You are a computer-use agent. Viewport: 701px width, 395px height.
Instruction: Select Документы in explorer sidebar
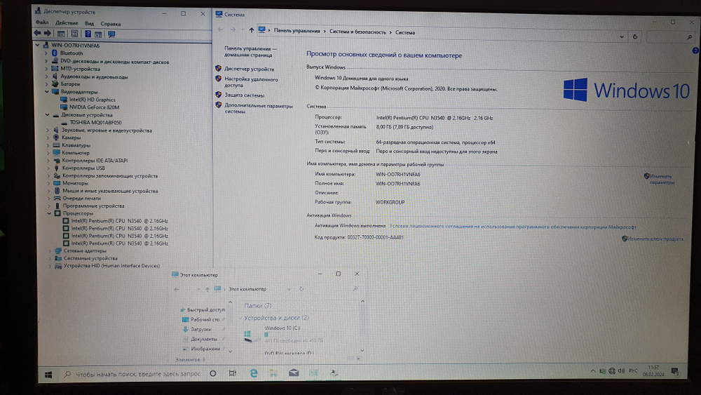(x=204, y=339)
